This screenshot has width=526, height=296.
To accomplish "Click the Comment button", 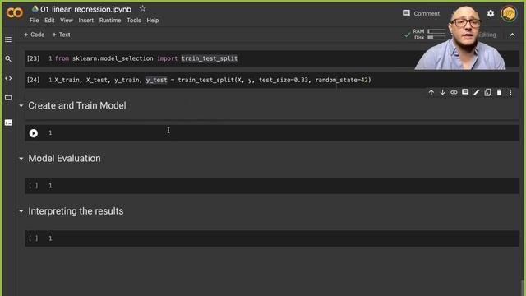I will pyautogui.click(x=421, y=13).
